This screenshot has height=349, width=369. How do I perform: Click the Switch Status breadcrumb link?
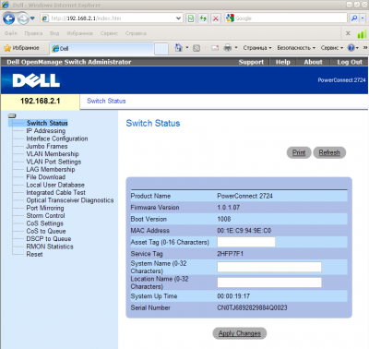pyautogui.click(x=106, y=101)
